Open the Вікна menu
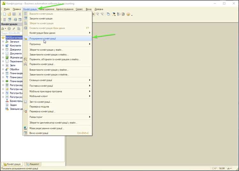239x171 pixels. 89,9
